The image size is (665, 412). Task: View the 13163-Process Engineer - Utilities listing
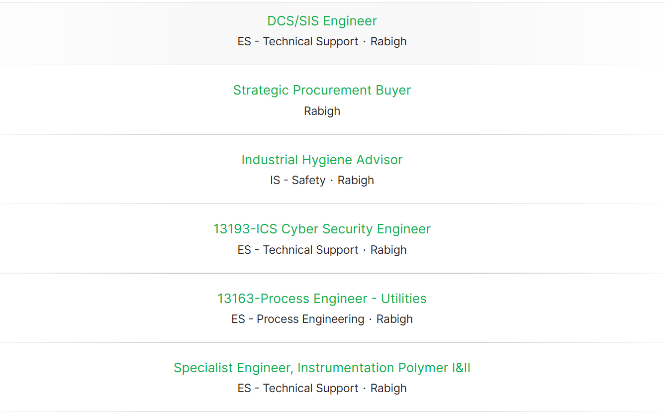[x=322, y=299]
